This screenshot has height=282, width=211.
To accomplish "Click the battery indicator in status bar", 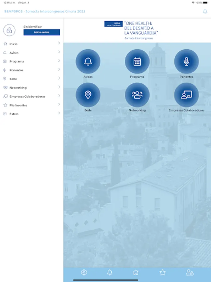I will 205,3.
